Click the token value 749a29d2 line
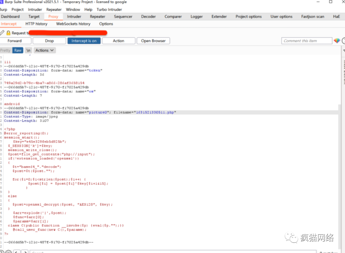Image resolution: width=345 pixels, height=253 pixels. [x=44, y=83]
